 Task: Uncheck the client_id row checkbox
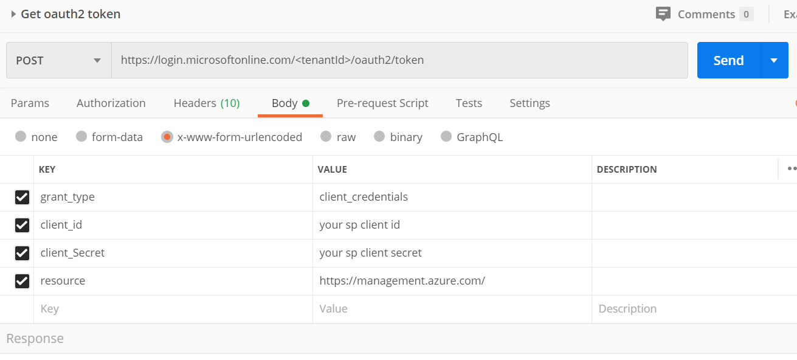click(x=22, y=225)
